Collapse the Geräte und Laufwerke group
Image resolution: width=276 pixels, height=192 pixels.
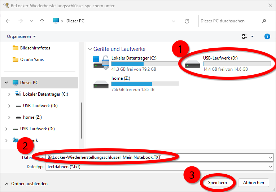90,49
